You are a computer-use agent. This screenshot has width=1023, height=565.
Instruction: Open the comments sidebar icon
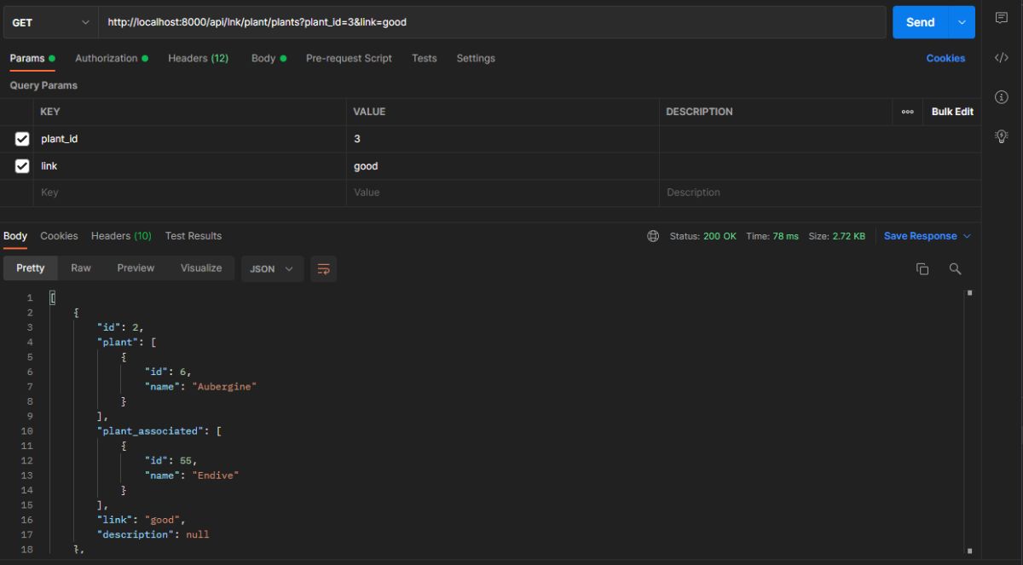coord(1002,19)
